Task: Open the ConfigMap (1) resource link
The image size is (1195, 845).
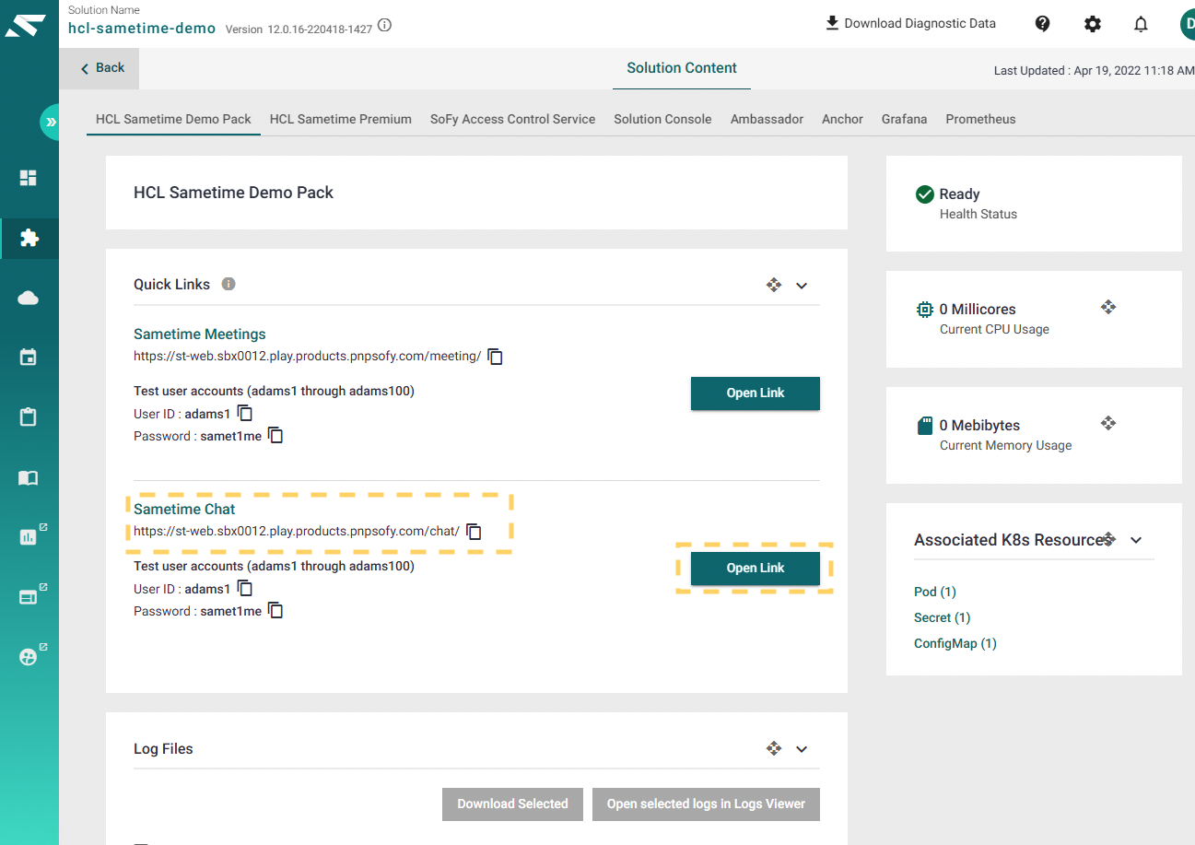Action: (x=955, y=643)
